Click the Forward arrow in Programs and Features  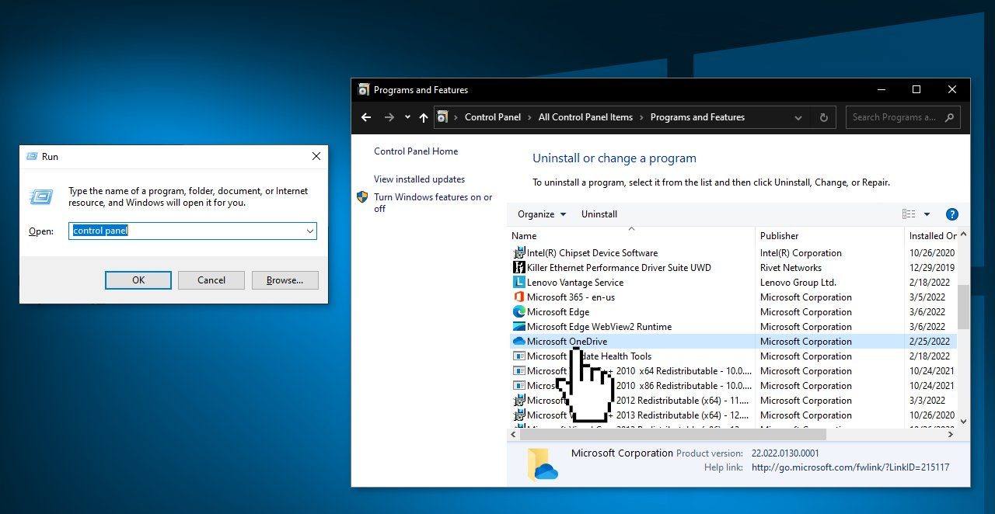pos(389,117)
